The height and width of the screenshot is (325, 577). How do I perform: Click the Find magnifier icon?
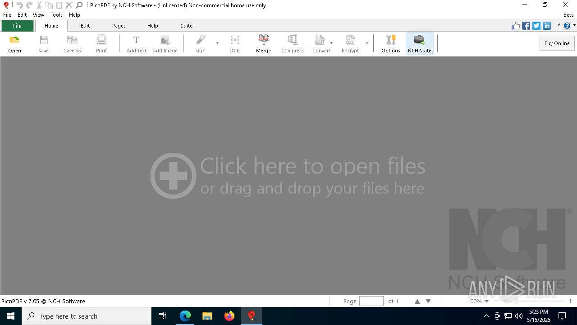coord(79,5)
